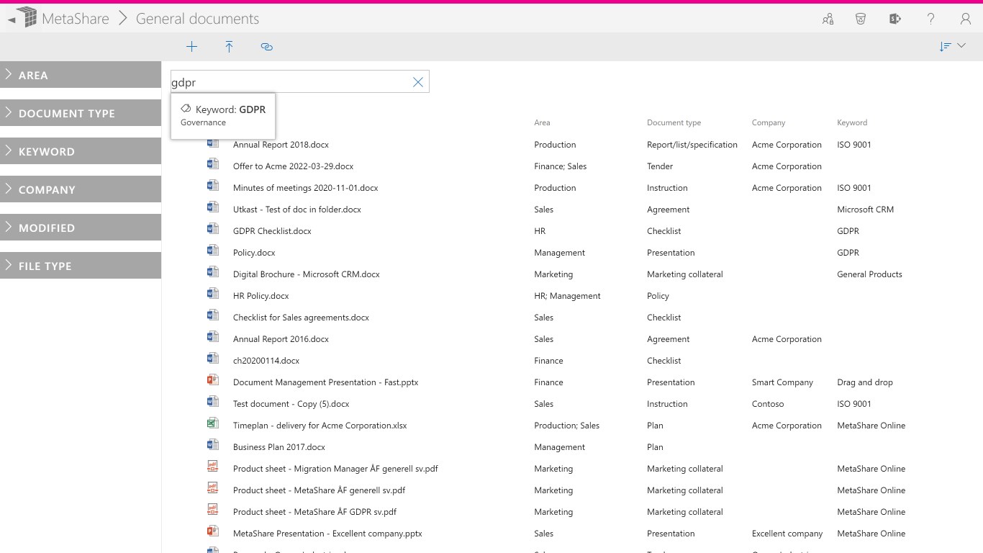The image size is (983, 553).
Task: Click Word icon for Minutes of meetings
Action: pyautogui.click(x=212, y=186)
